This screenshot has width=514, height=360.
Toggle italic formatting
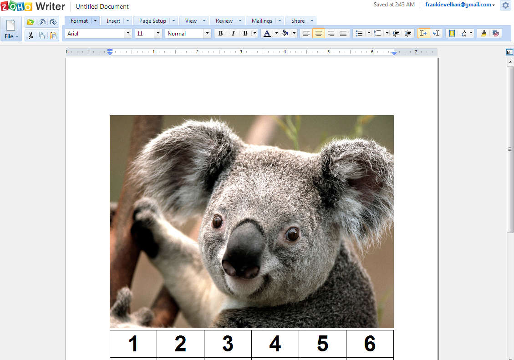[x=233, y=33]
